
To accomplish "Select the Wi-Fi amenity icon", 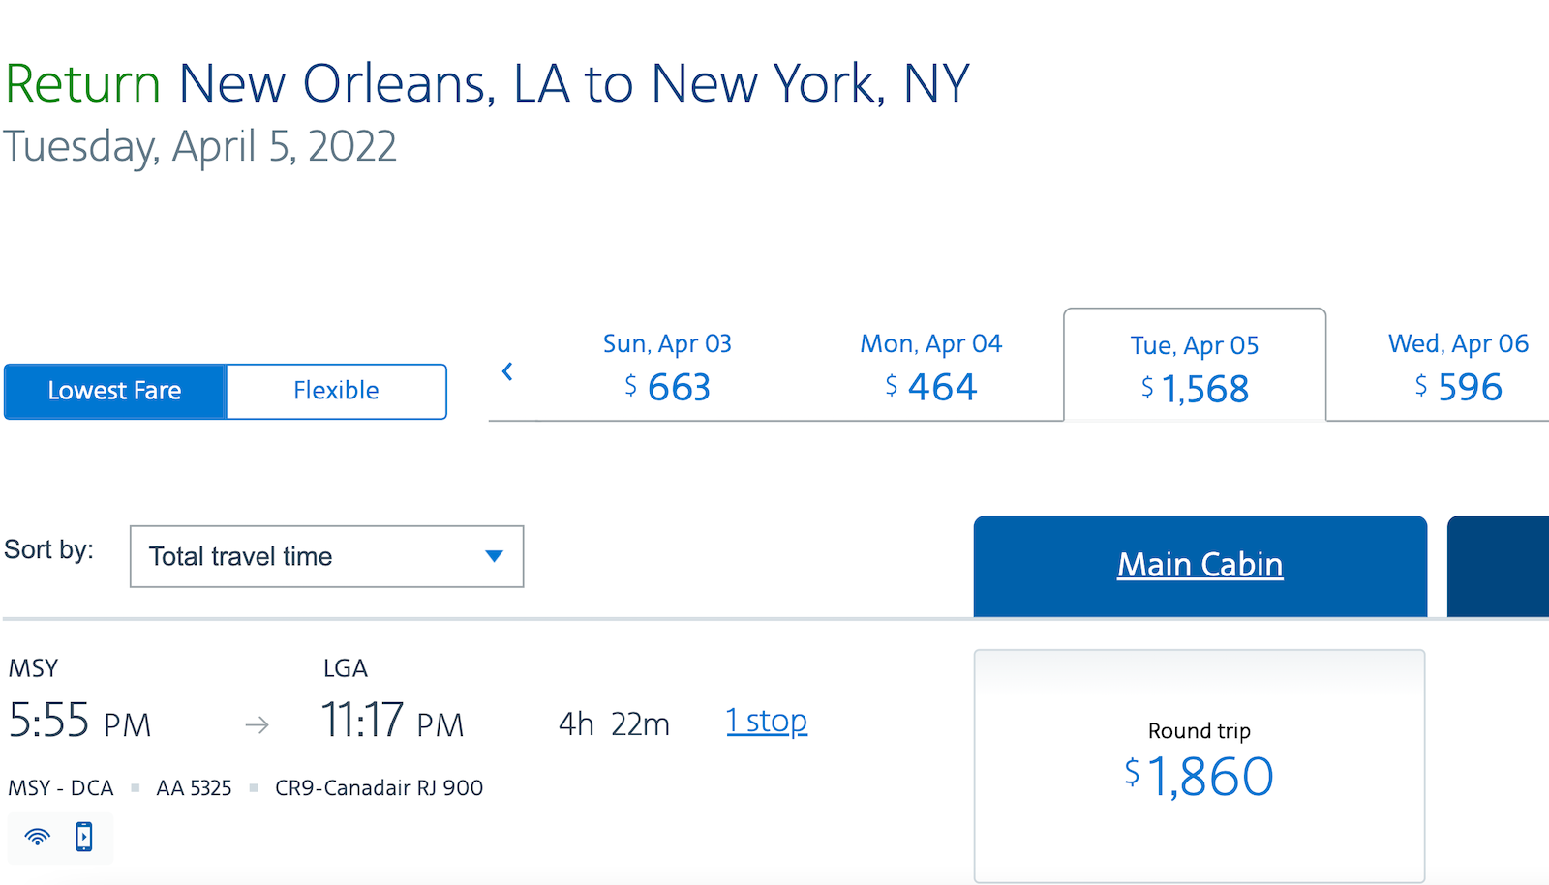I will 37,838.
